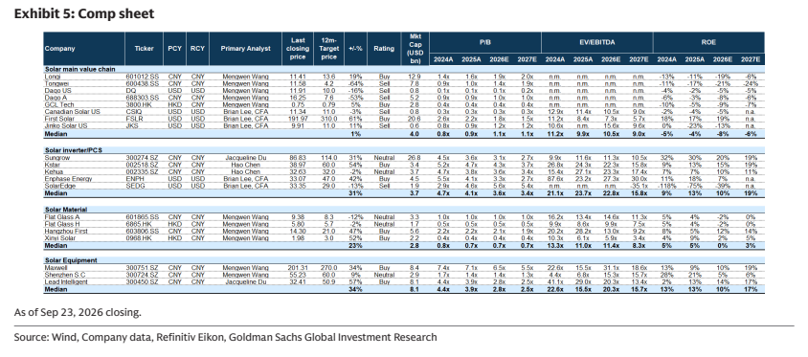This screenshot has width=808, height=357.
Task: Select the 'Longi' company name
Action: (x=52, y=77)
